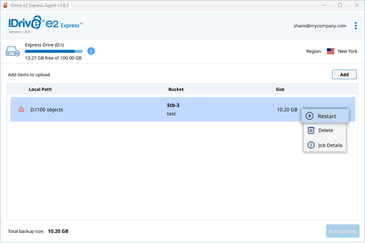Open Job Details from context menu
The image size is (365, 243).
325,145
